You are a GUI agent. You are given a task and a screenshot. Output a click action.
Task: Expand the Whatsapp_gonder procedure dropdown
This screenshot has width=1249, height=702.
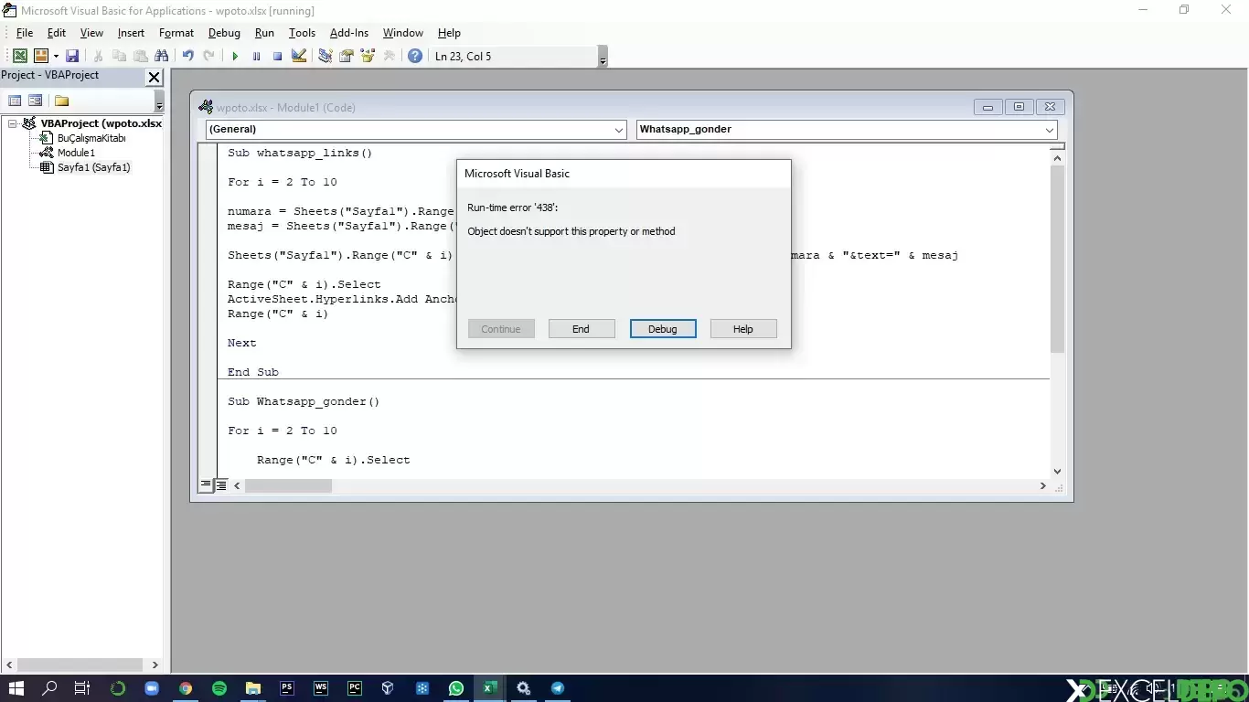point(1049,130)
